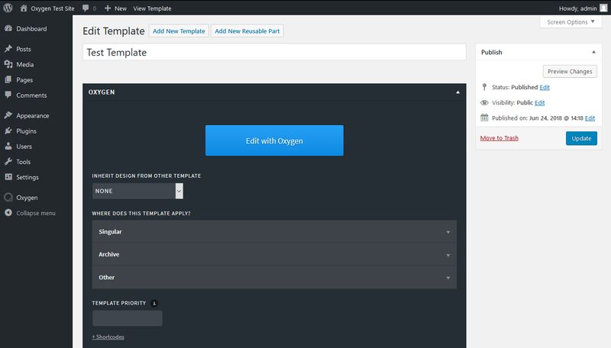Open the Posts menu item
Screen dimensions: 611x348
[24, 49]
